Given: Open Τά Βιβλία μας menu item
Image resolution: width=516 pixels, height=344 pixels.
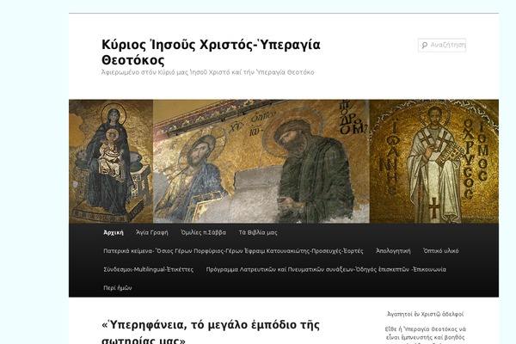Looking at the screenshot, I should [x=258, y=232].
